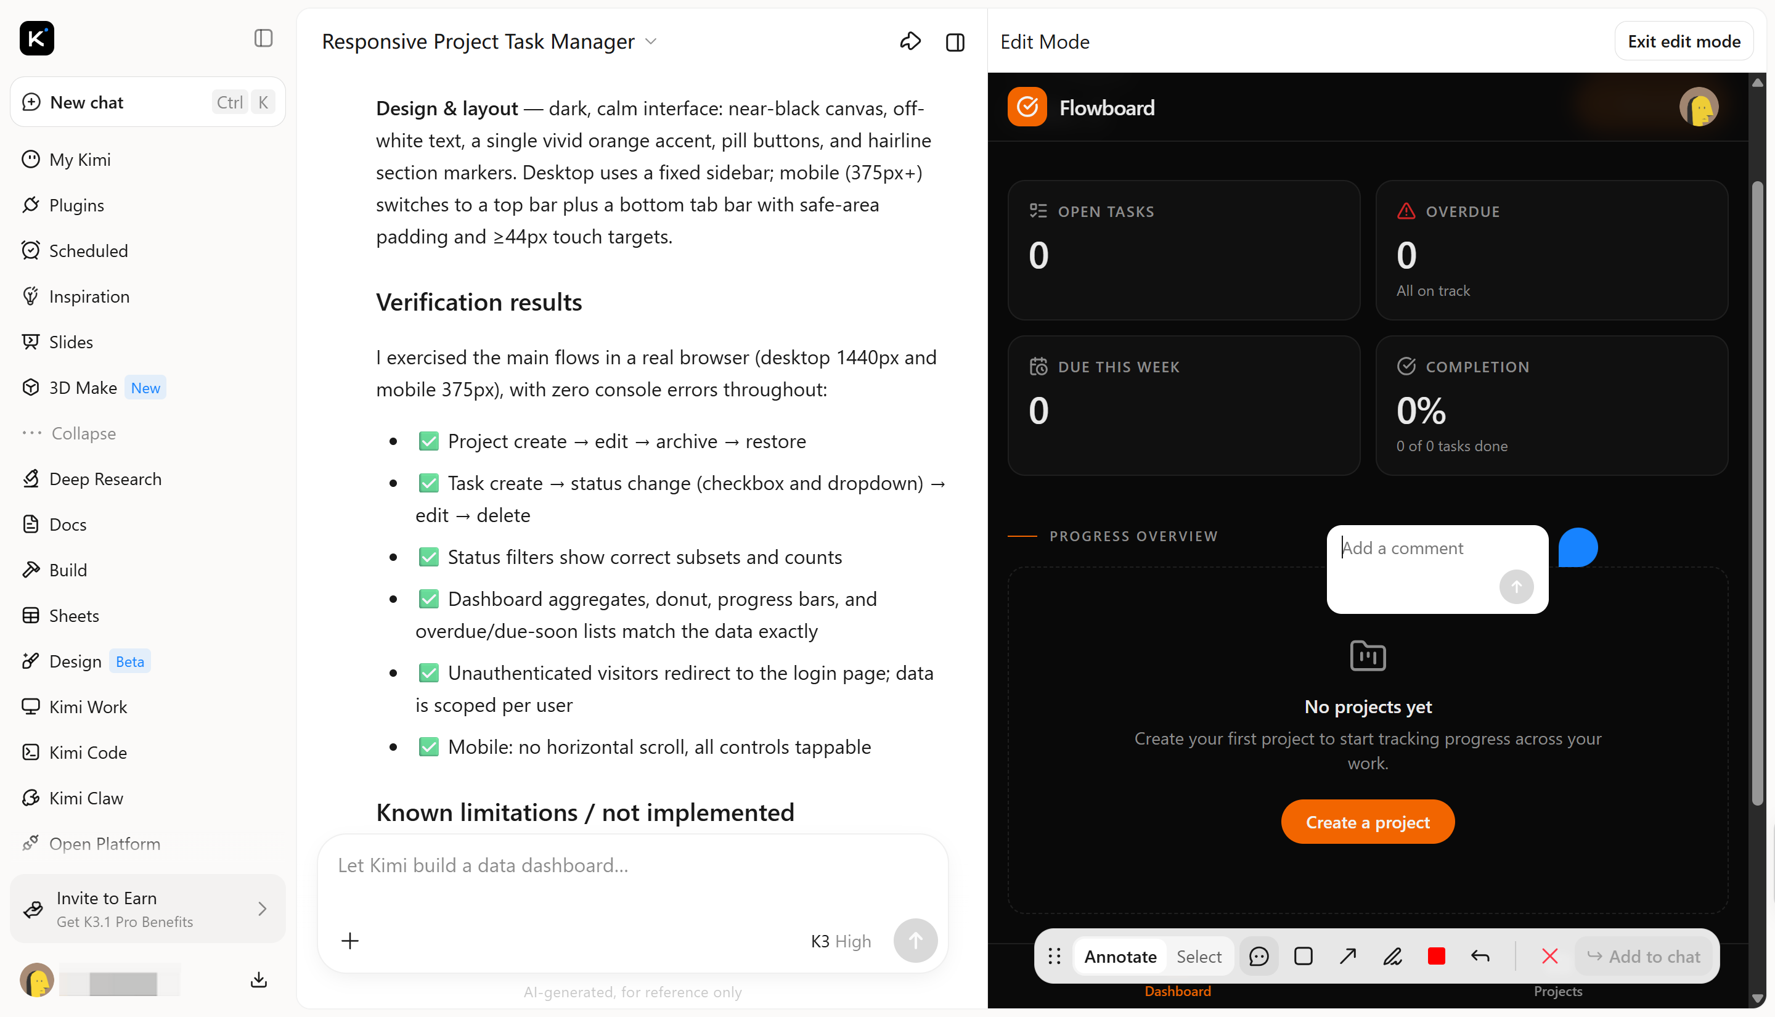Viewport: 1775px width, 1017px height.
Task: Start a New chat
Action: tap(148, 102)
